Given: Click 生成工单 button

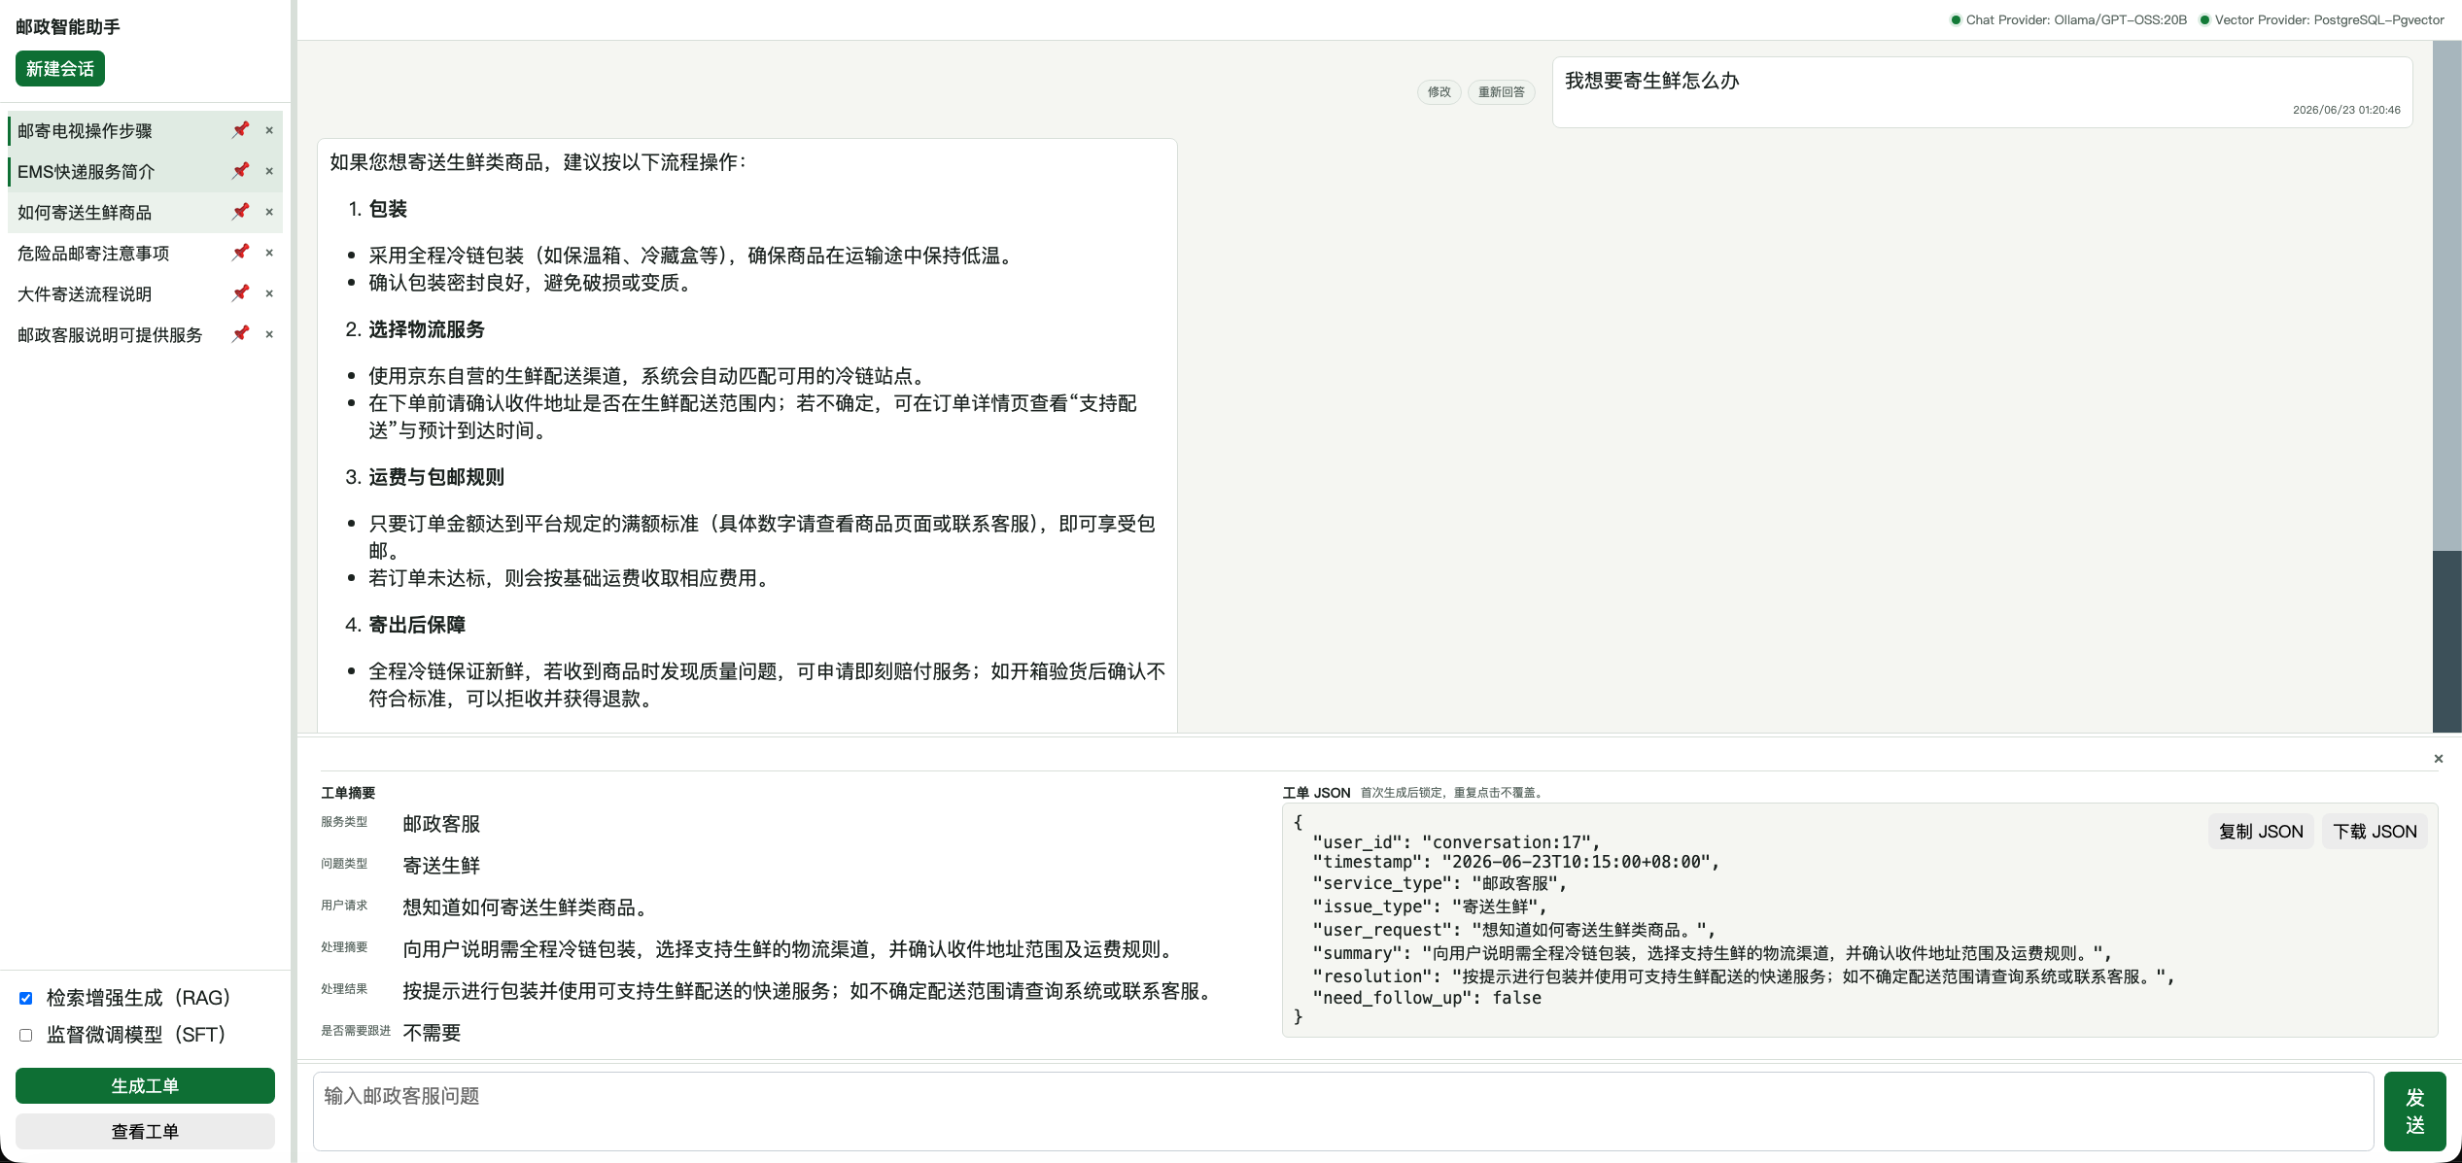Looking at the screenshot, I should [x=145, y=1086].
